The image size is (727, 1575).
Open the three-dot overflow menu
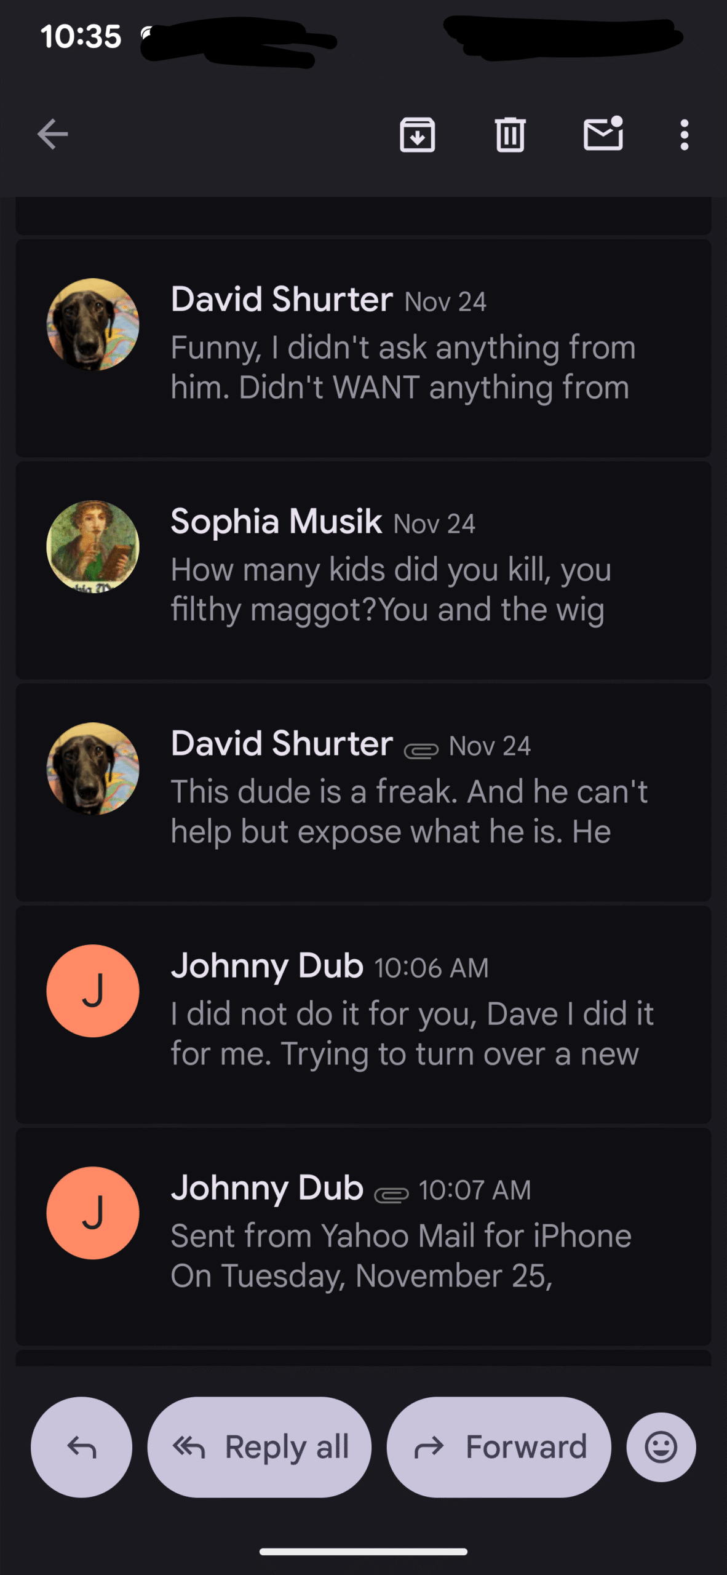[684, 134]
